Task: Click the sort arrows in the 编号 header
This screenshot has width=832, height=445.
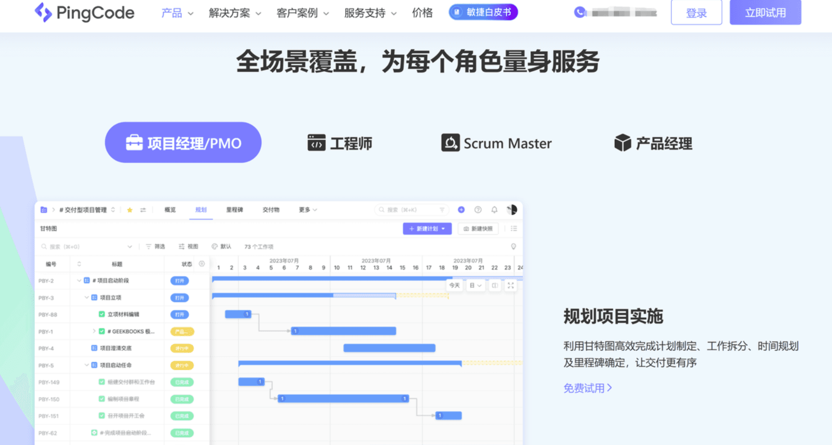Action: pos(79,264)
